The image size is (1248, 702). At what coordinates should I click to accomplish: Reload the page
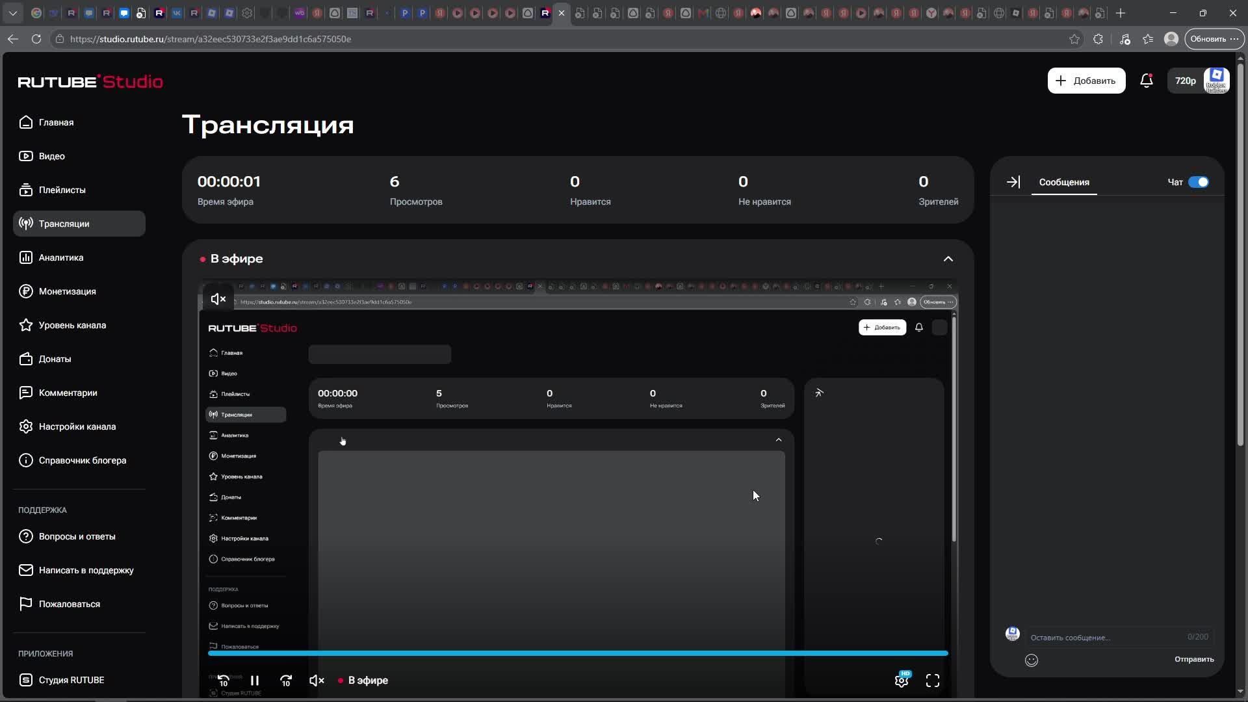pyautogui.click(x=36, y=39)
